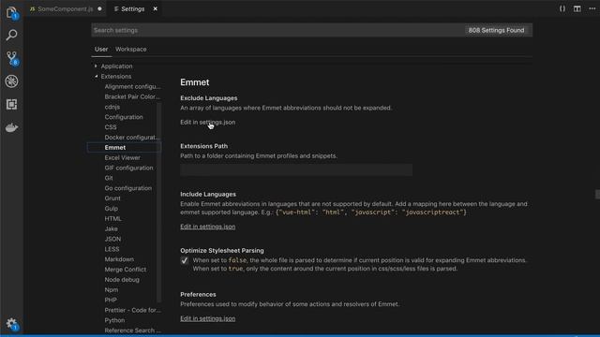Select Git in the settings tree
600x337 pixels.
coord(109,178)
